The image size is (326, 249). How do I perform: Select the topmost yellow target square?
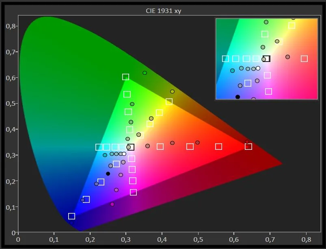tap(169, 102)
